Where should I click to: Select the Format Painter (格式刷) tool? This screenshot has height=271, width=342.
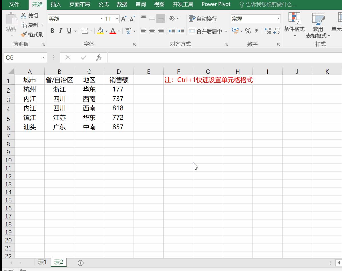click(x=31, y=34)
